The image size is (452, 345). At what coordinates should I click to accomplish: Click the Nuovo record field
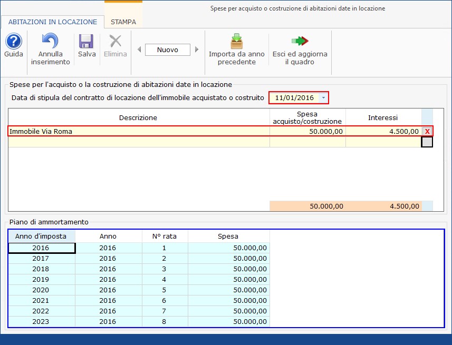(168, 50)
